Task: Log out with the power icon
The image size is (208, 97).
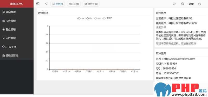Action: (200, 4)
